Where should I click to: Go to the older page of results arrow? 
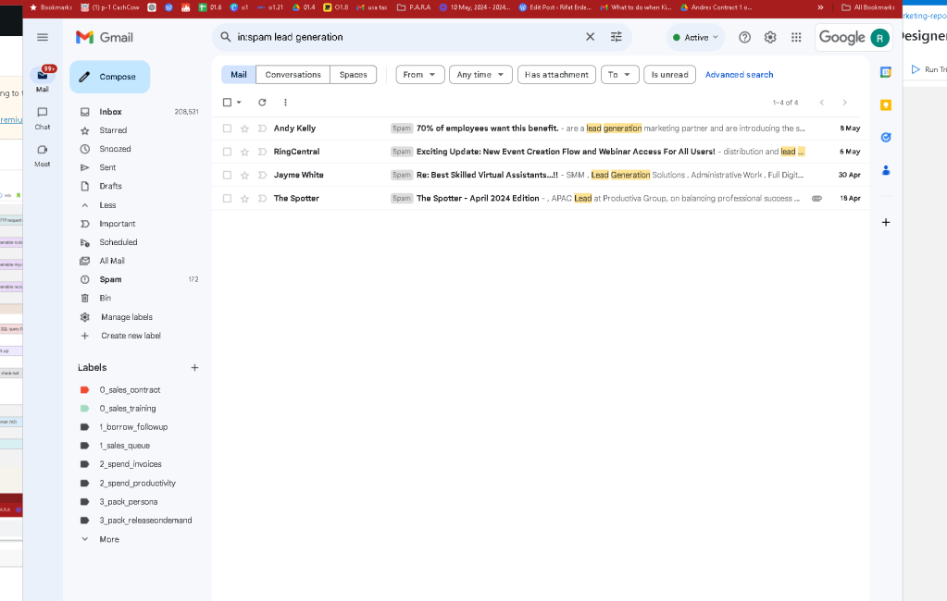pos(845,103)
